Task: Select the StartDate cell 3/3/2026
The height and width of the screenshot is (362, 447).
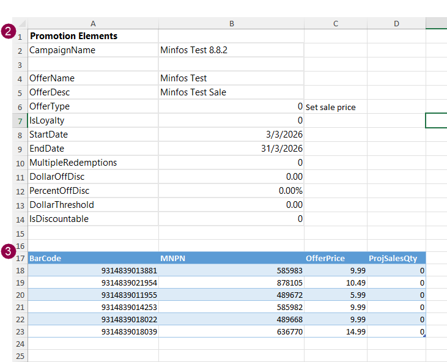Action: pos(231,135)
